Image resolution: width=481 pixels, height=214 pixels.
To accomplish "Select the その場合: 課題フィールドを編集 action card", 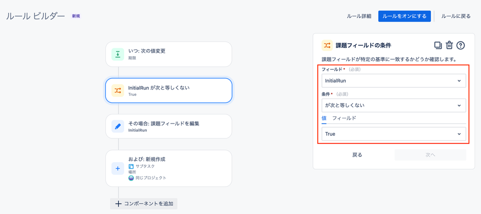I will click(169, 126).
